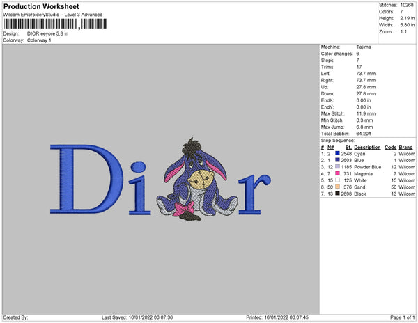Click the design name 'DIOR eeyore 5,8 in'
This screenshot has height=323, width=418.
(x=47, y=33)
